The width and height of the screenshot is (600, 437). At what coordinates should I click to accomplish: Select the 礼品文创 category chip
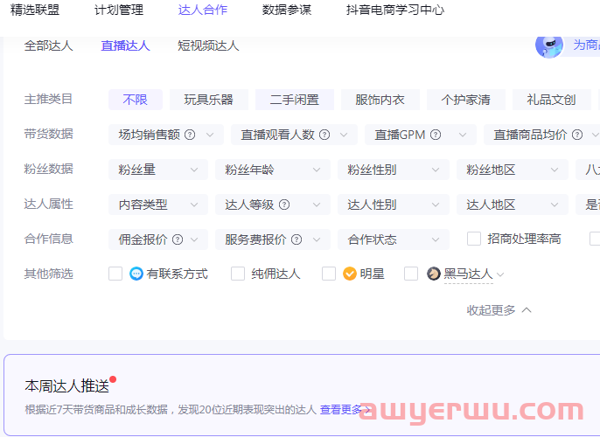552,100
